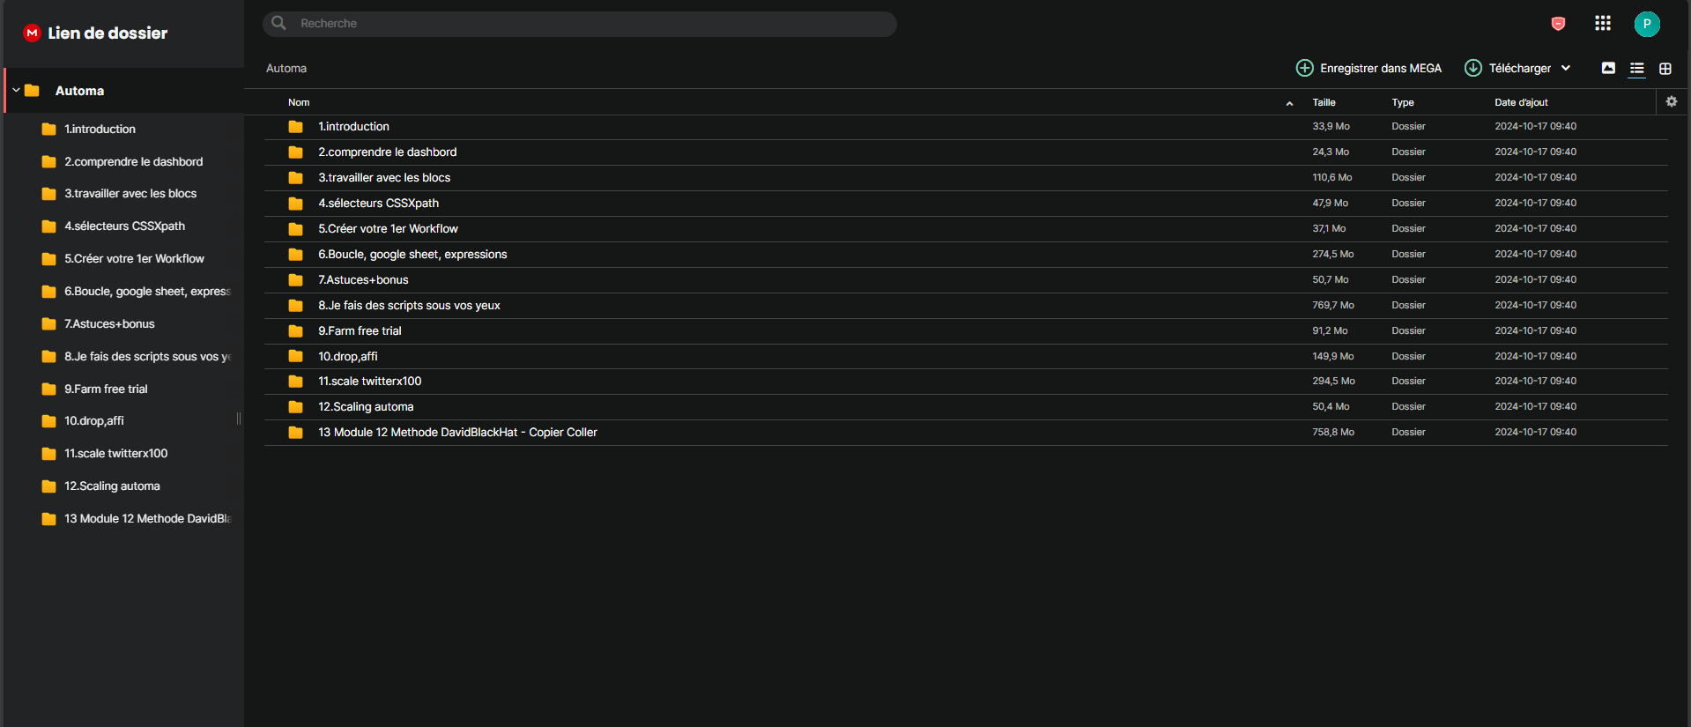1691x727 pixels.
Task: Sort the list by Taille column
Action: [x=1324, y=102]
